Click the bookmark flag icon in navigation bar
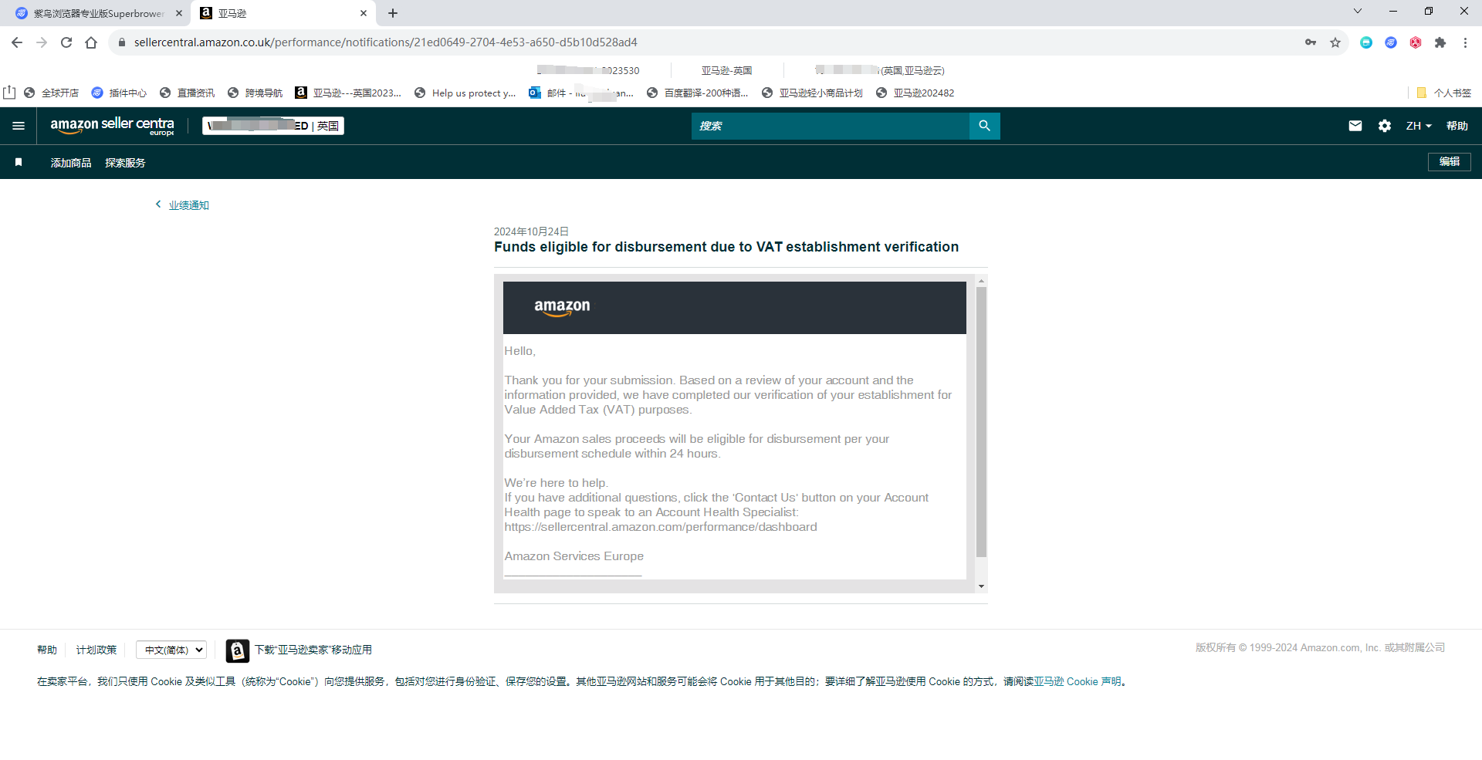The width and height of the screenshot is (1482, 760). pyautogui.click(x=19, y=162)
